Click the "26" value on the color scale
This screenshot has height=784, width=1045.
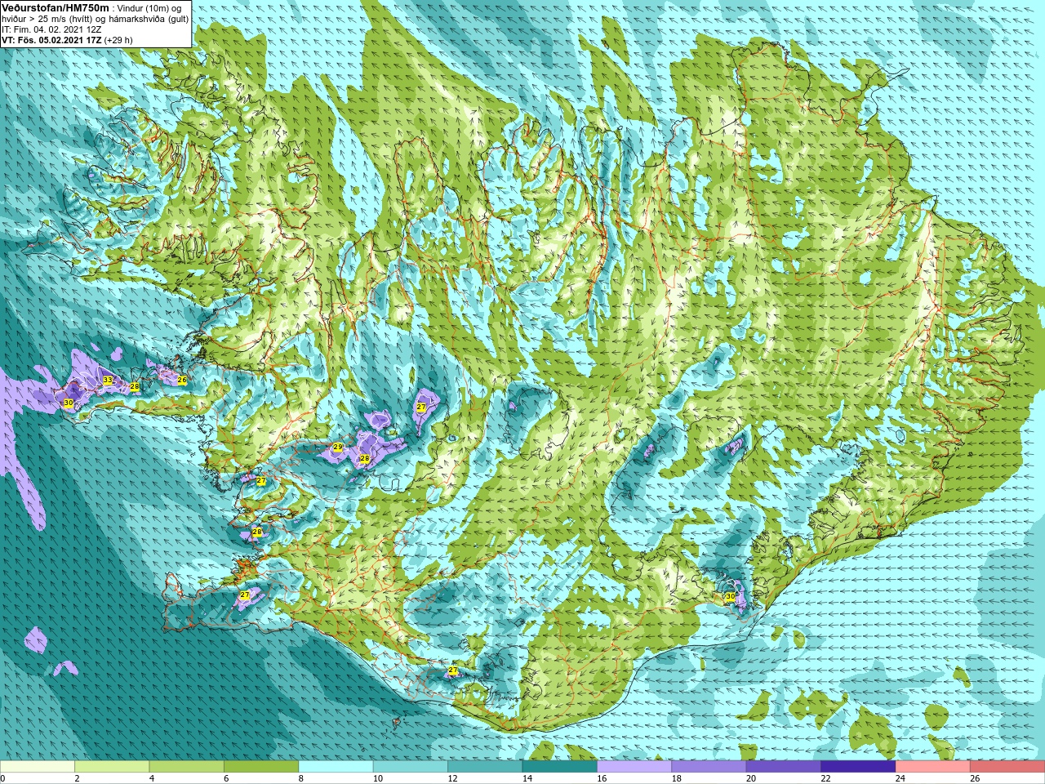click(975, 778)
